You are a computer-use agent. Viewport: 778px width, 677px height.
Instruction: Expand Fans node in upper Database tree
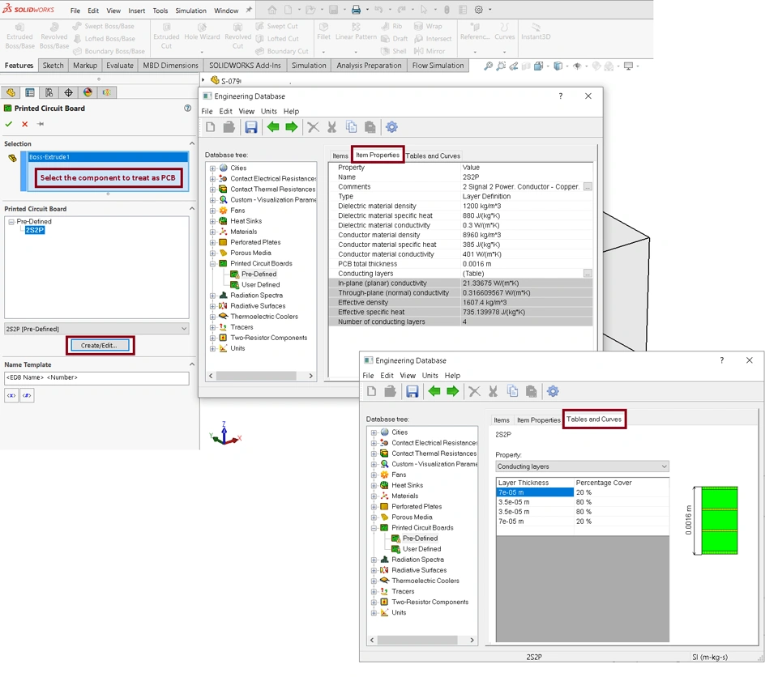(x=213, y=211)
